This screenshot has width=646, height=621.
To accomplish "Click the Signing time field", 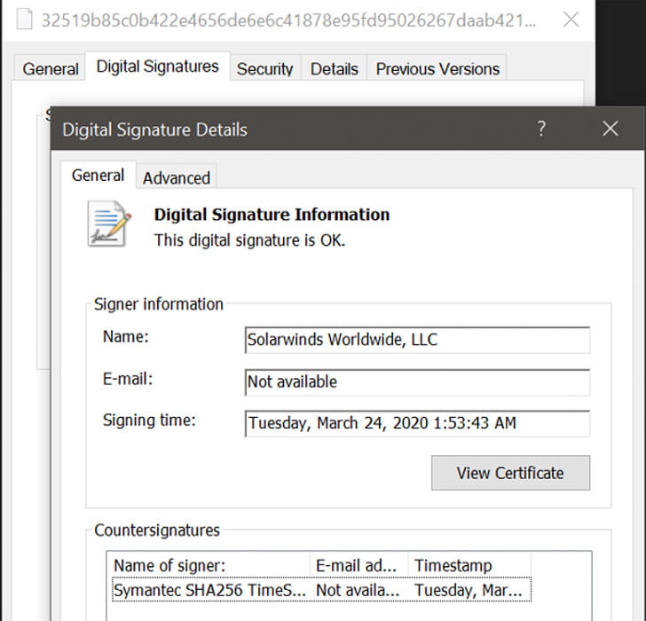I will (417, 423).
